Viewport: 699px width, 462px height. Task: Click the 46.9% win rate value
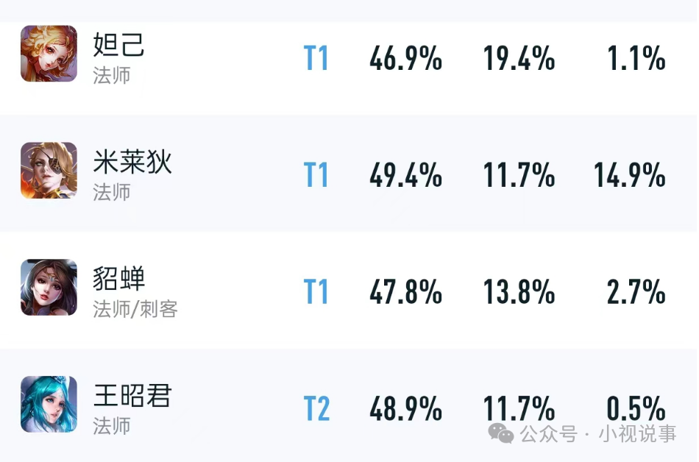click(405, 58)
